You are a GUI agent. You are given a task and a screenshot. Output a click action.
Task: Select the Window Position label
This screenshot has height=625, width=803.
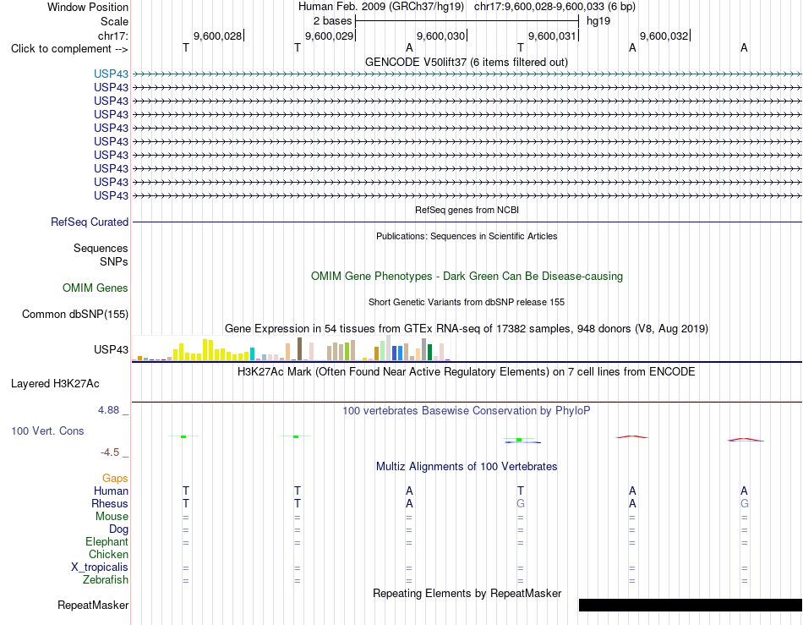coord(88,7)
